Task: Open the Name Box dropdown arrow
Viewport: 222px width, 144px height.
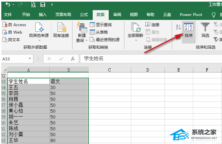Action: click(x=30, y=58)
